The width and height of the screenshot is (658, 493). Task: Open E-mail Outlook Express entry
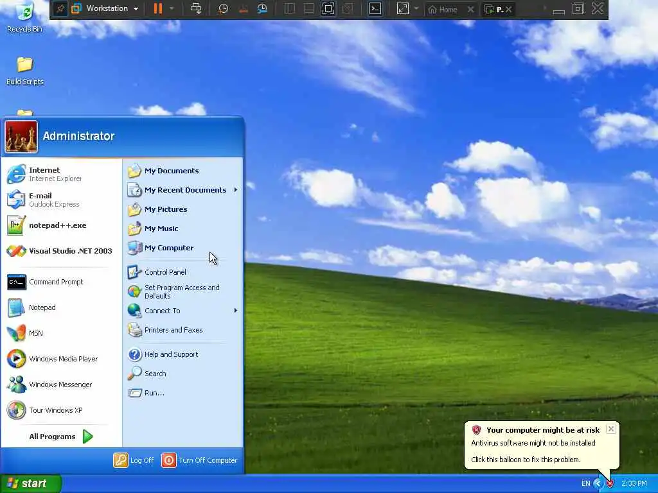click(x=61, y=200)
